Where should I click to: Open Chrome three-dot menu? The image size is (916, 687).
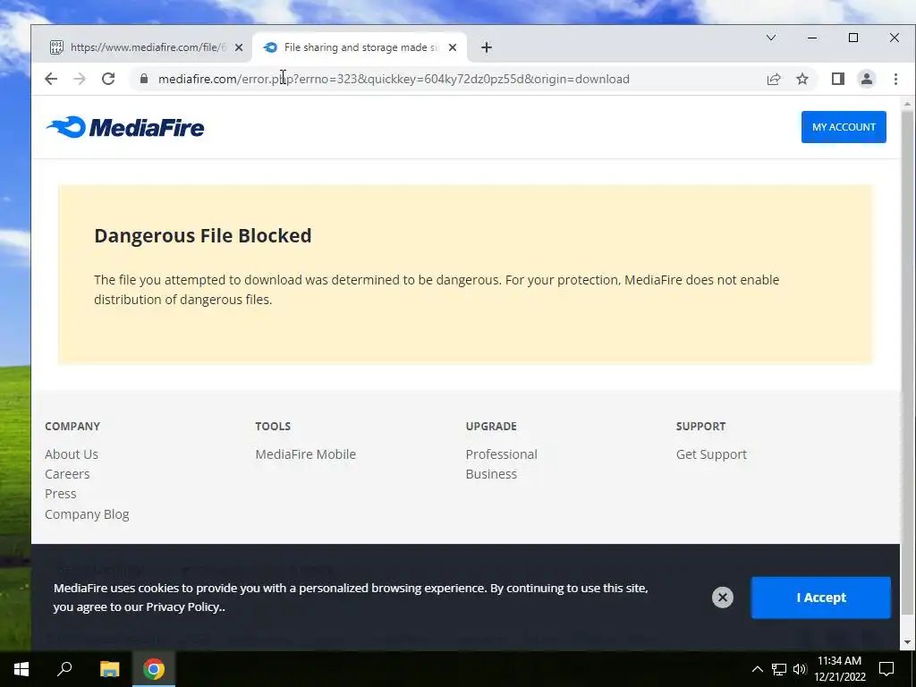[x=895, y=79]
